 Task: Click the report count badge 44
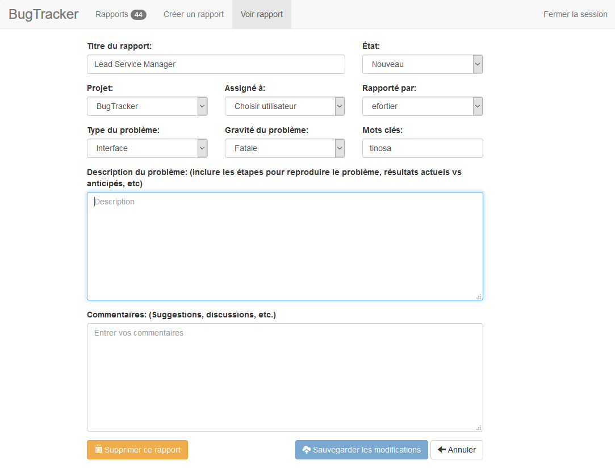pyautogui.click(x=138, y=15)
